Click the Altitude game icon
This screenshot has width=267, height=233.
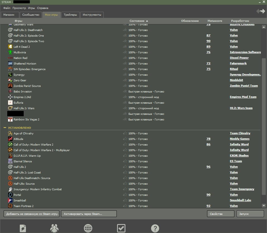[x=10, y=139]
